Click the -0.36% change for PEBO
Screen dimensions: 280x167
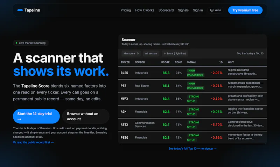(x=217, y=138)
